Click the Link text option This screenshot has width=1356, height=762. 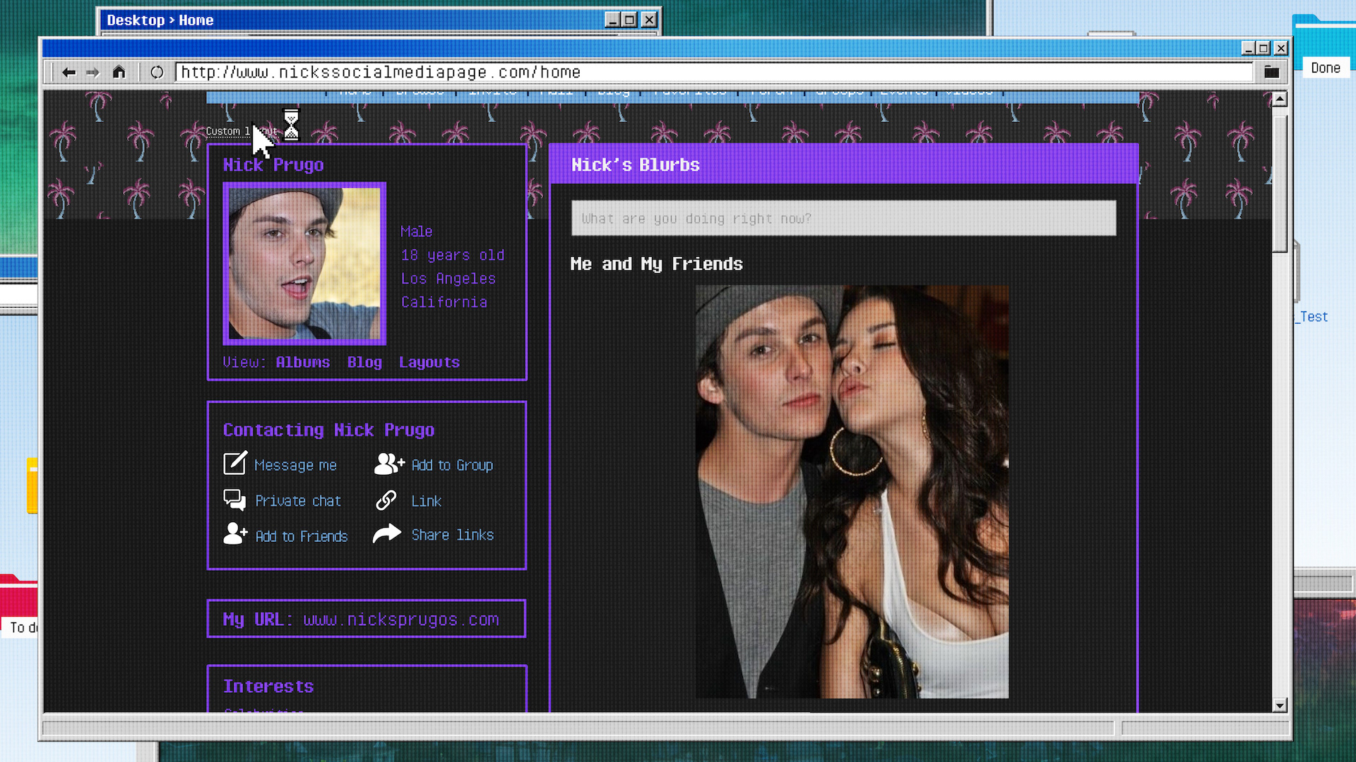pyautogui.click(x=427, y=501)
